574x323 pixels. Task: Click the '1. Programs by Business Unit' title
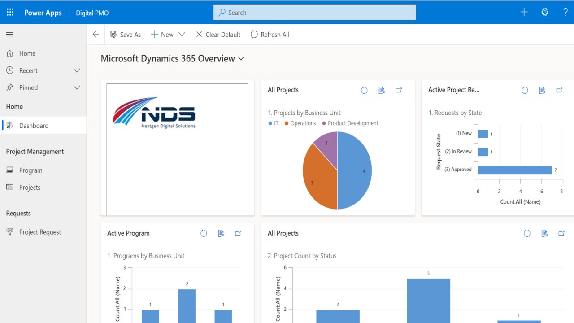146,256
